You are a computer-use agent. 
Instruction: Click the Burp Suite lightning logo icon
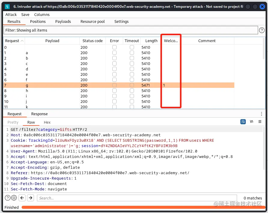[7, 7]
